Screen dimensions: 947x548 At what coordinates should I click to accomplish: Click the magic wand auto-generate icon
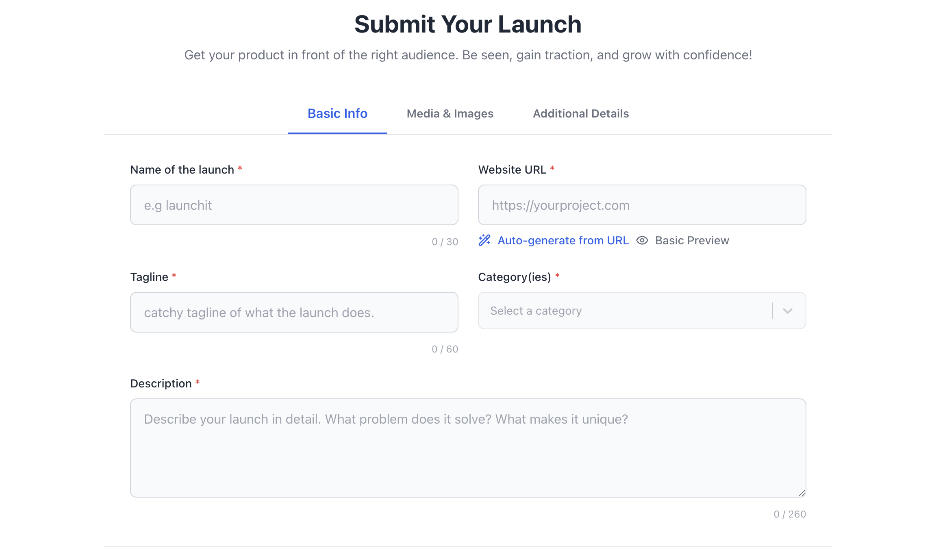pyautogui.click(x=484, y=240)
